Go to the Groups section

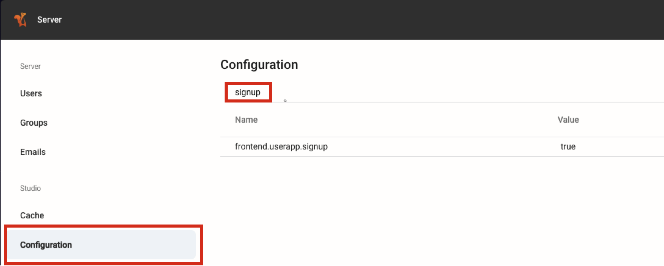pos(34,123)
